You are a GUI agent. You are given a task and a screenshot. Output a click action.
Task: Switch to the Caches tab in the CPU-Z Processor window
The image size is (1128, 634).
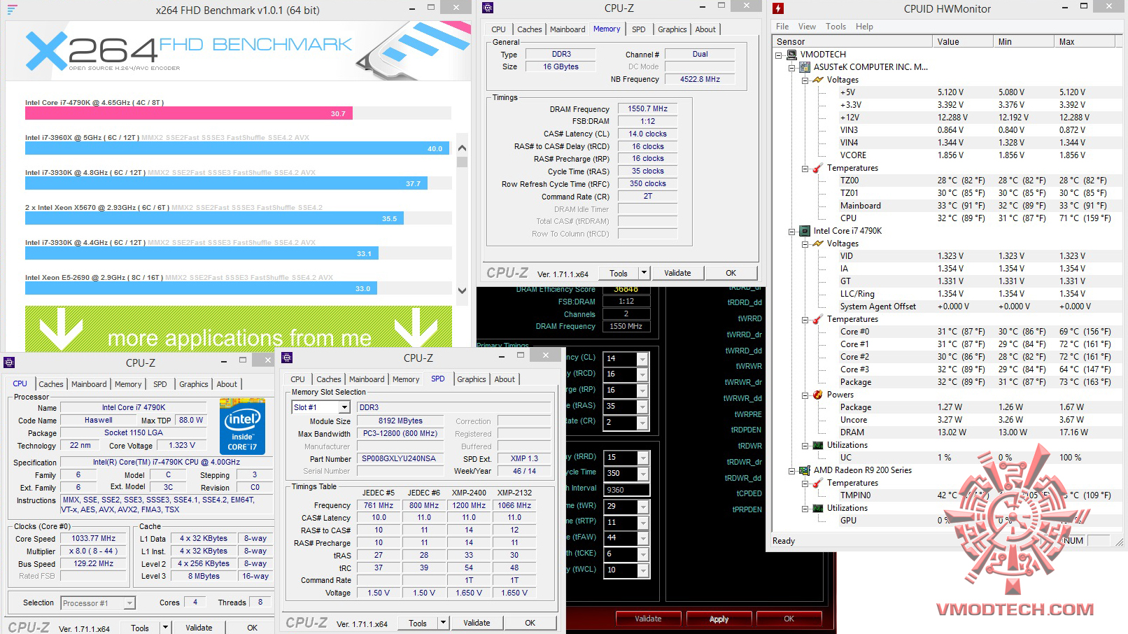(x=51, y=384)
